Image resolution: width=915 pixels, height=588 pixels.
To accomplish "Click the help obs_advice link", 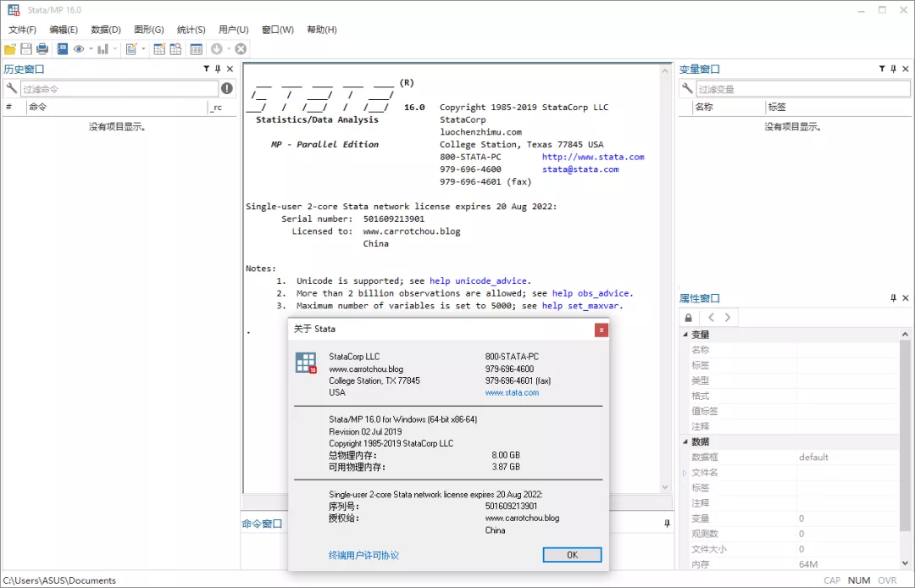I will tap(591, 293).
